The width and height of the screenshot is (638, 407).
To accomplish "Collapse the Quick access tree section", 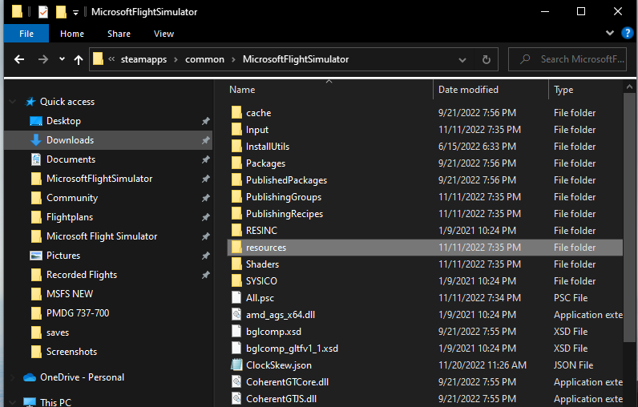I will click(11, 102).
